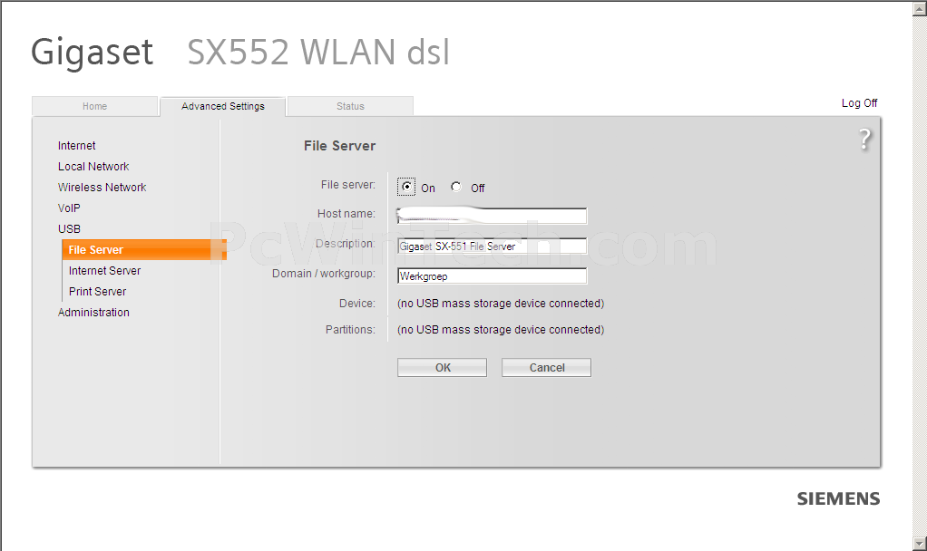Image resolution: width=927 pixels, height=551 pixels.
Task: Select the File server On radio button
Action: coord(406,187)
